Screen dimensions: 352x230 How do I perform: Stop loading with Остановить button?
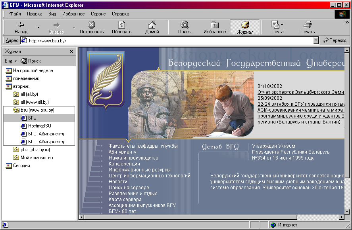tap(92, 28)
